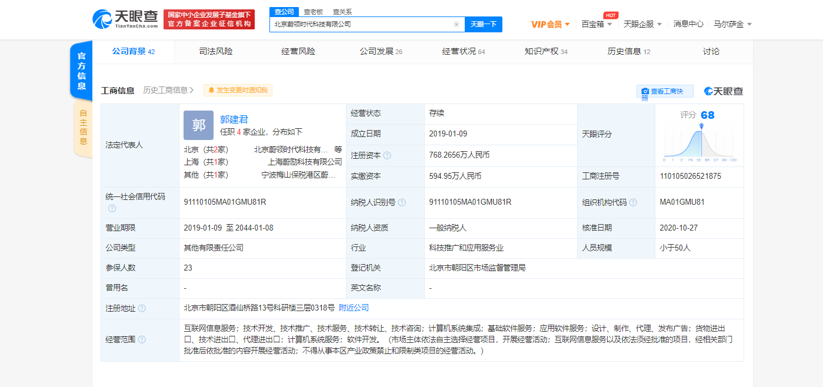Viewport: 823px width, 387px height.
Task: Open 北京蔚领时代科技有... company link
Action: point(291,149)
